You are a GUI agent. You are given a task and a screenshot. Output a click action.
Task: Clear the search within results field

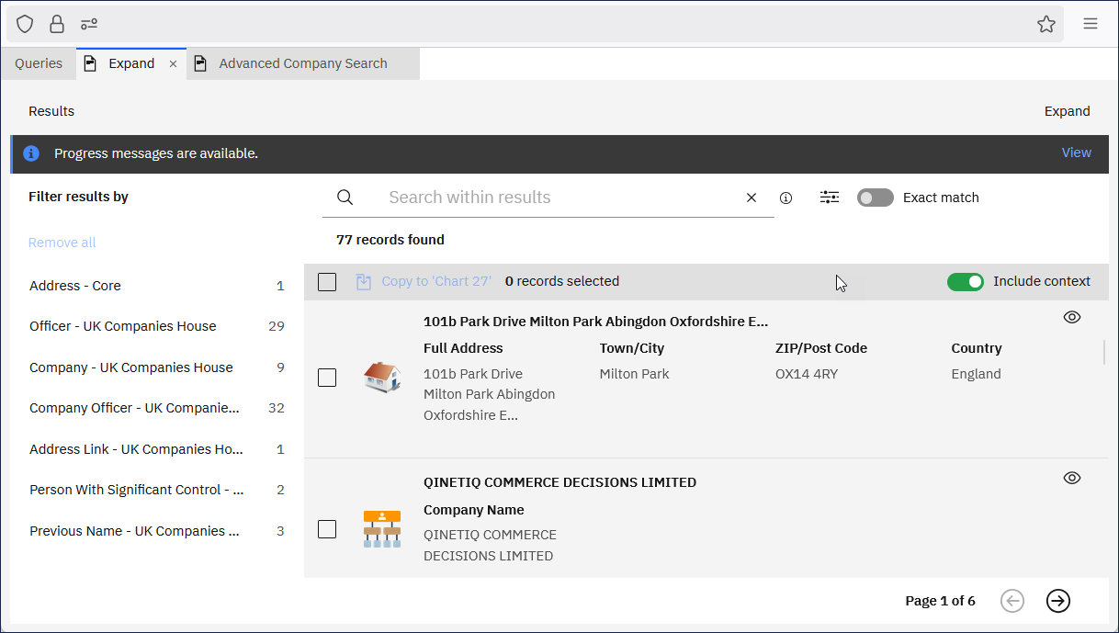tap(752, 198)
